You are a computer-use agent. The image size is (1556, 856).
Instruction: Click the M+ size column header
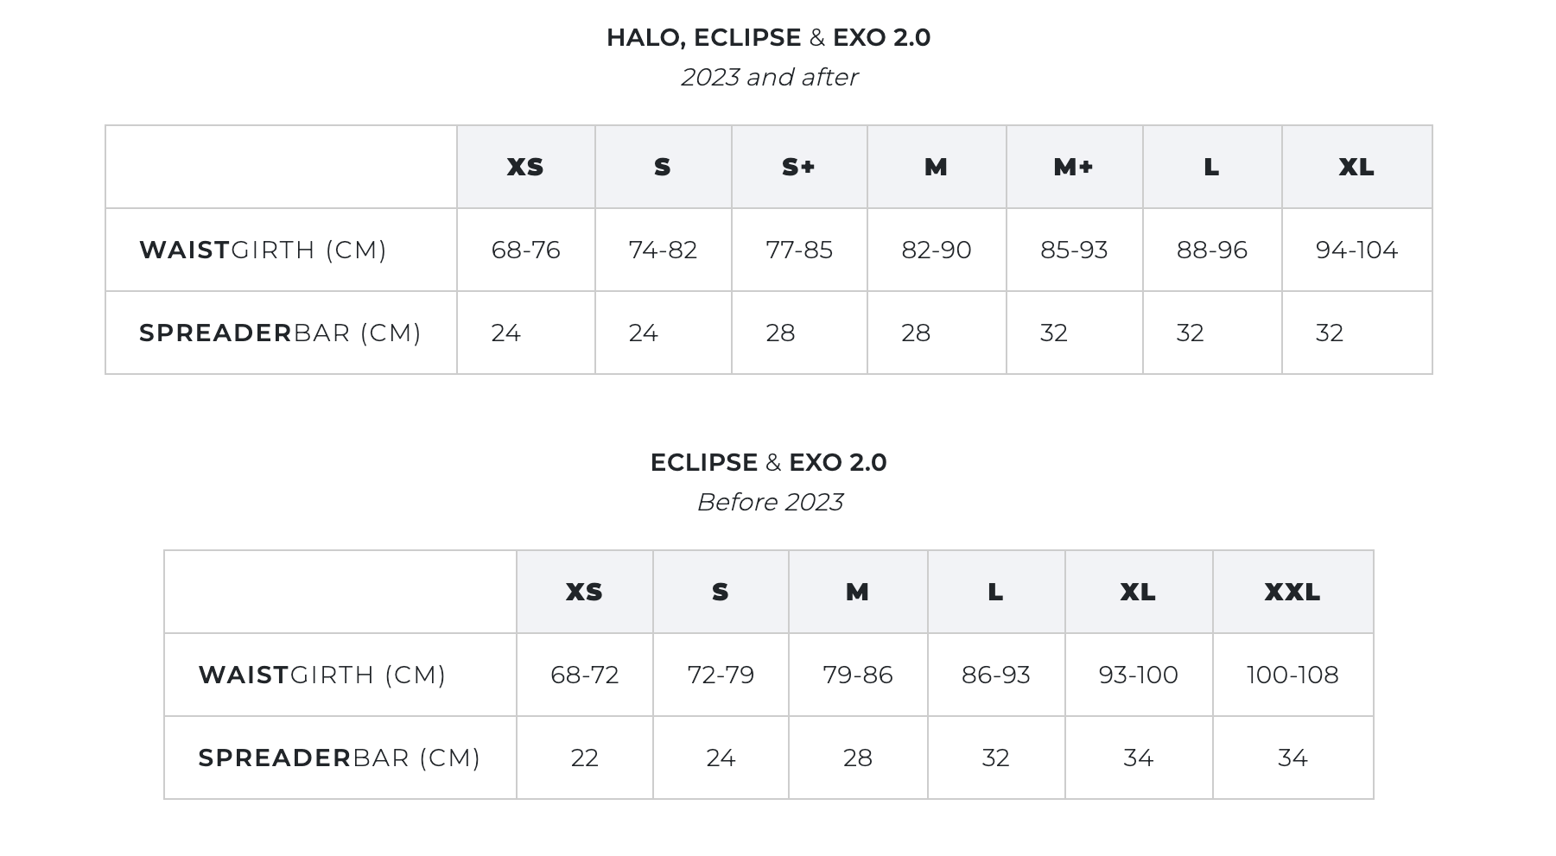point(1073,167)
